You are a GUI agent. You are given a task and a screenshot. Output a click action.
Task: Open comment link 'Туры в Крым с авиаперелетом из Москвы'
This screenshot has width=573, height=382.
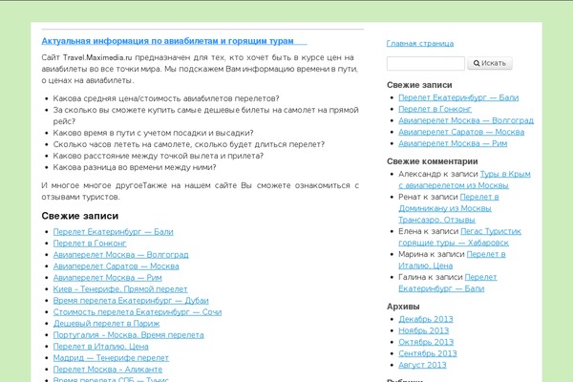464,180
